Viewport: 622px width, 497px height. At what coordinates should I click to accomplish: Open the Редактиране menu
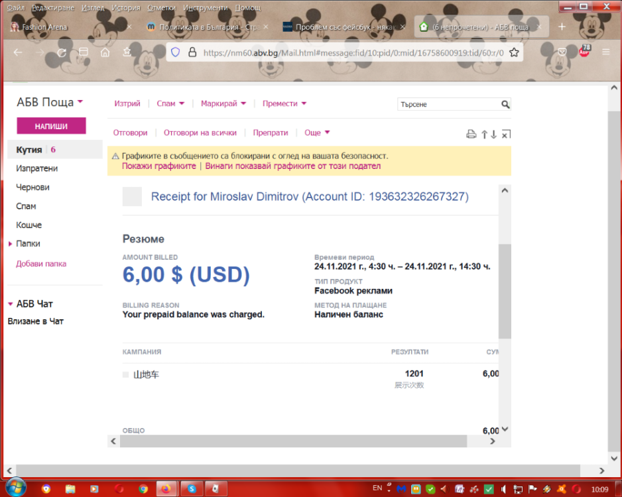point(53,7)
